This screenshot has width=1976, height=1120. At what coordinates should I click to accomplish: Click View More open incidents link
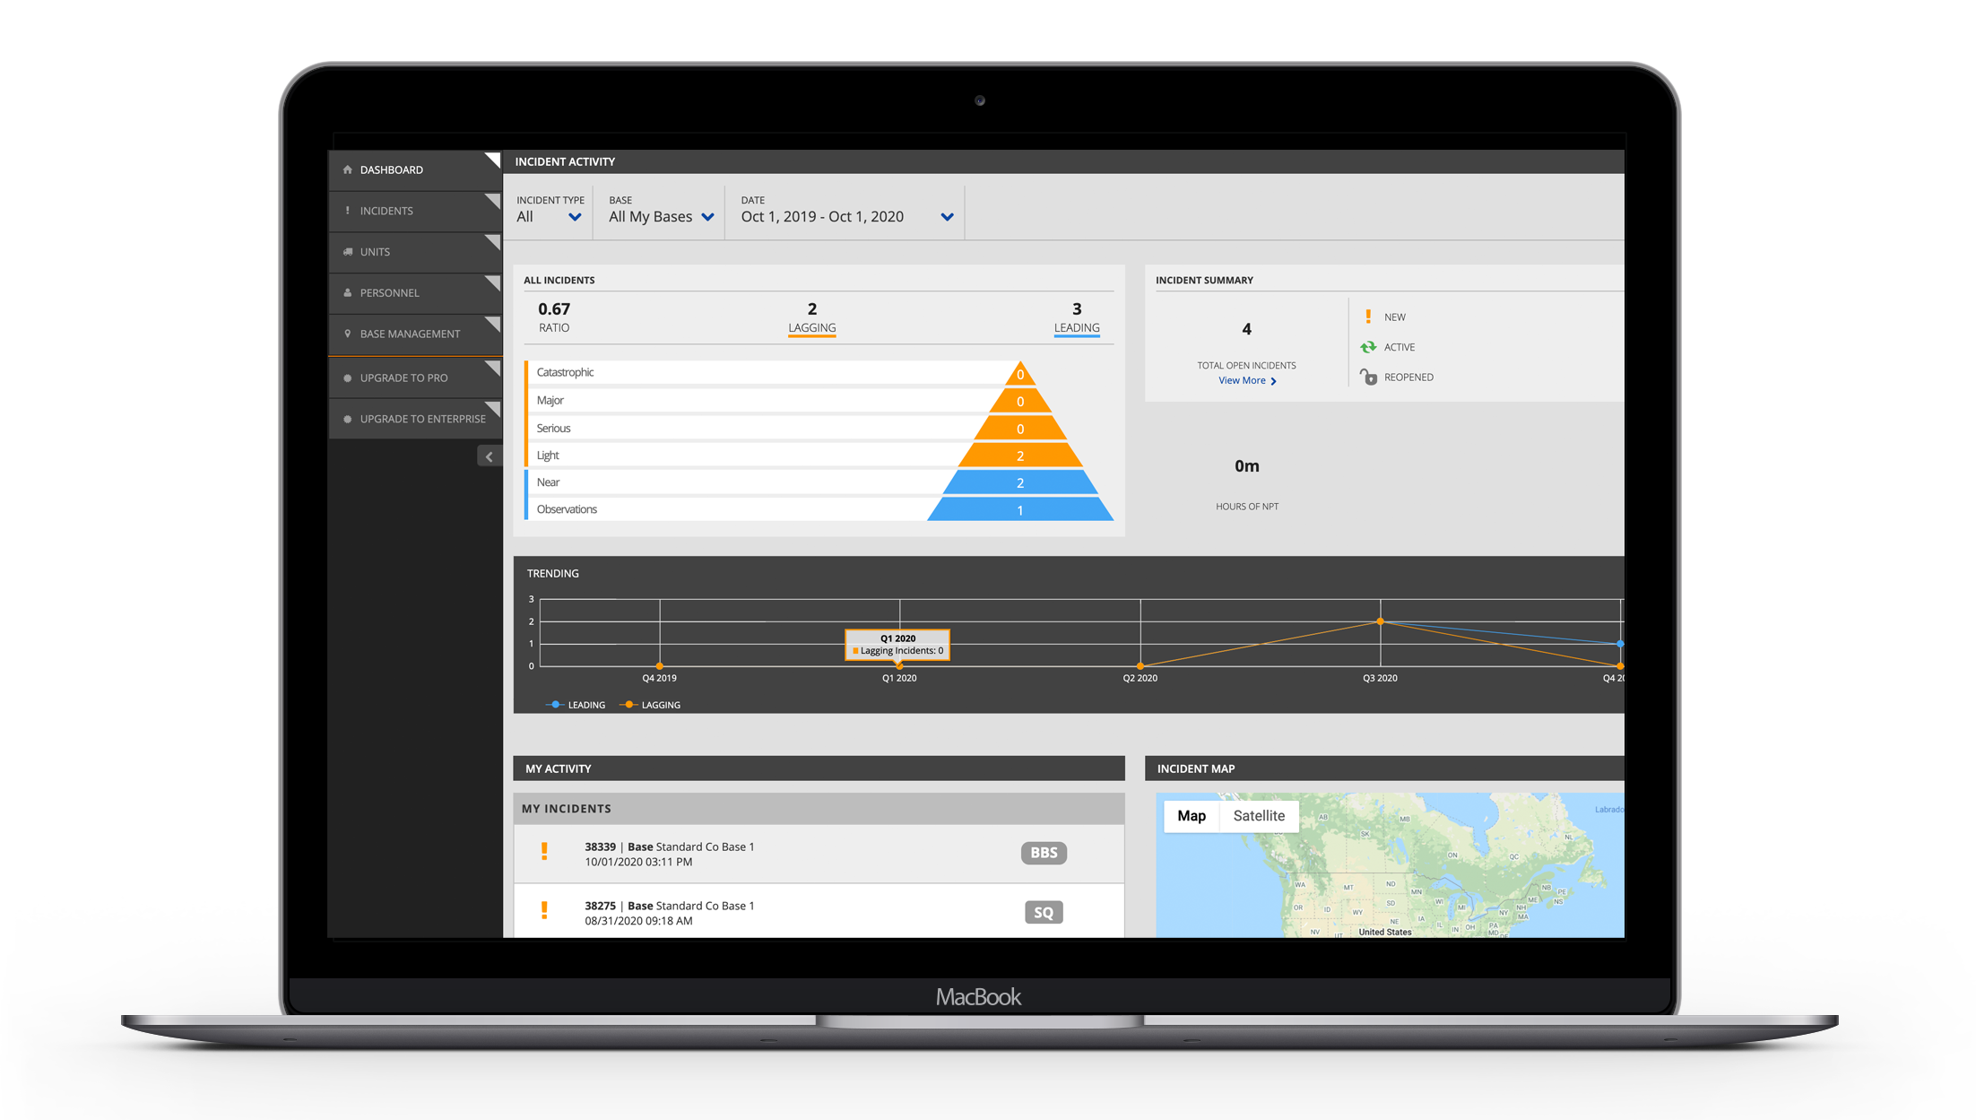coord(1244,378)
